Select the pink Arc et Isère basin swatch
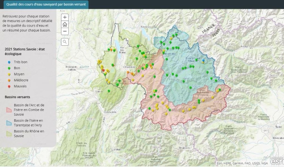This screenshot has height=167, width=284. [x=9, y=110]
